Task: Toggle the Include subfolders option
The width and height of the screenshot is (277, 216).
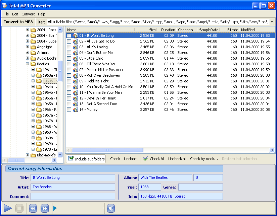Action: pos(86,159)
